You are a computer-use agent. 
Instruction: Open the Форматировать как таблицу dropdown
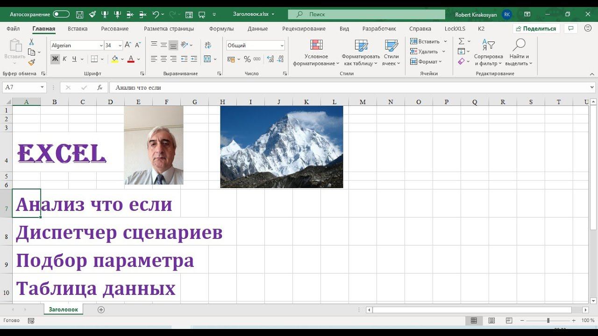(x=361, y=52)
